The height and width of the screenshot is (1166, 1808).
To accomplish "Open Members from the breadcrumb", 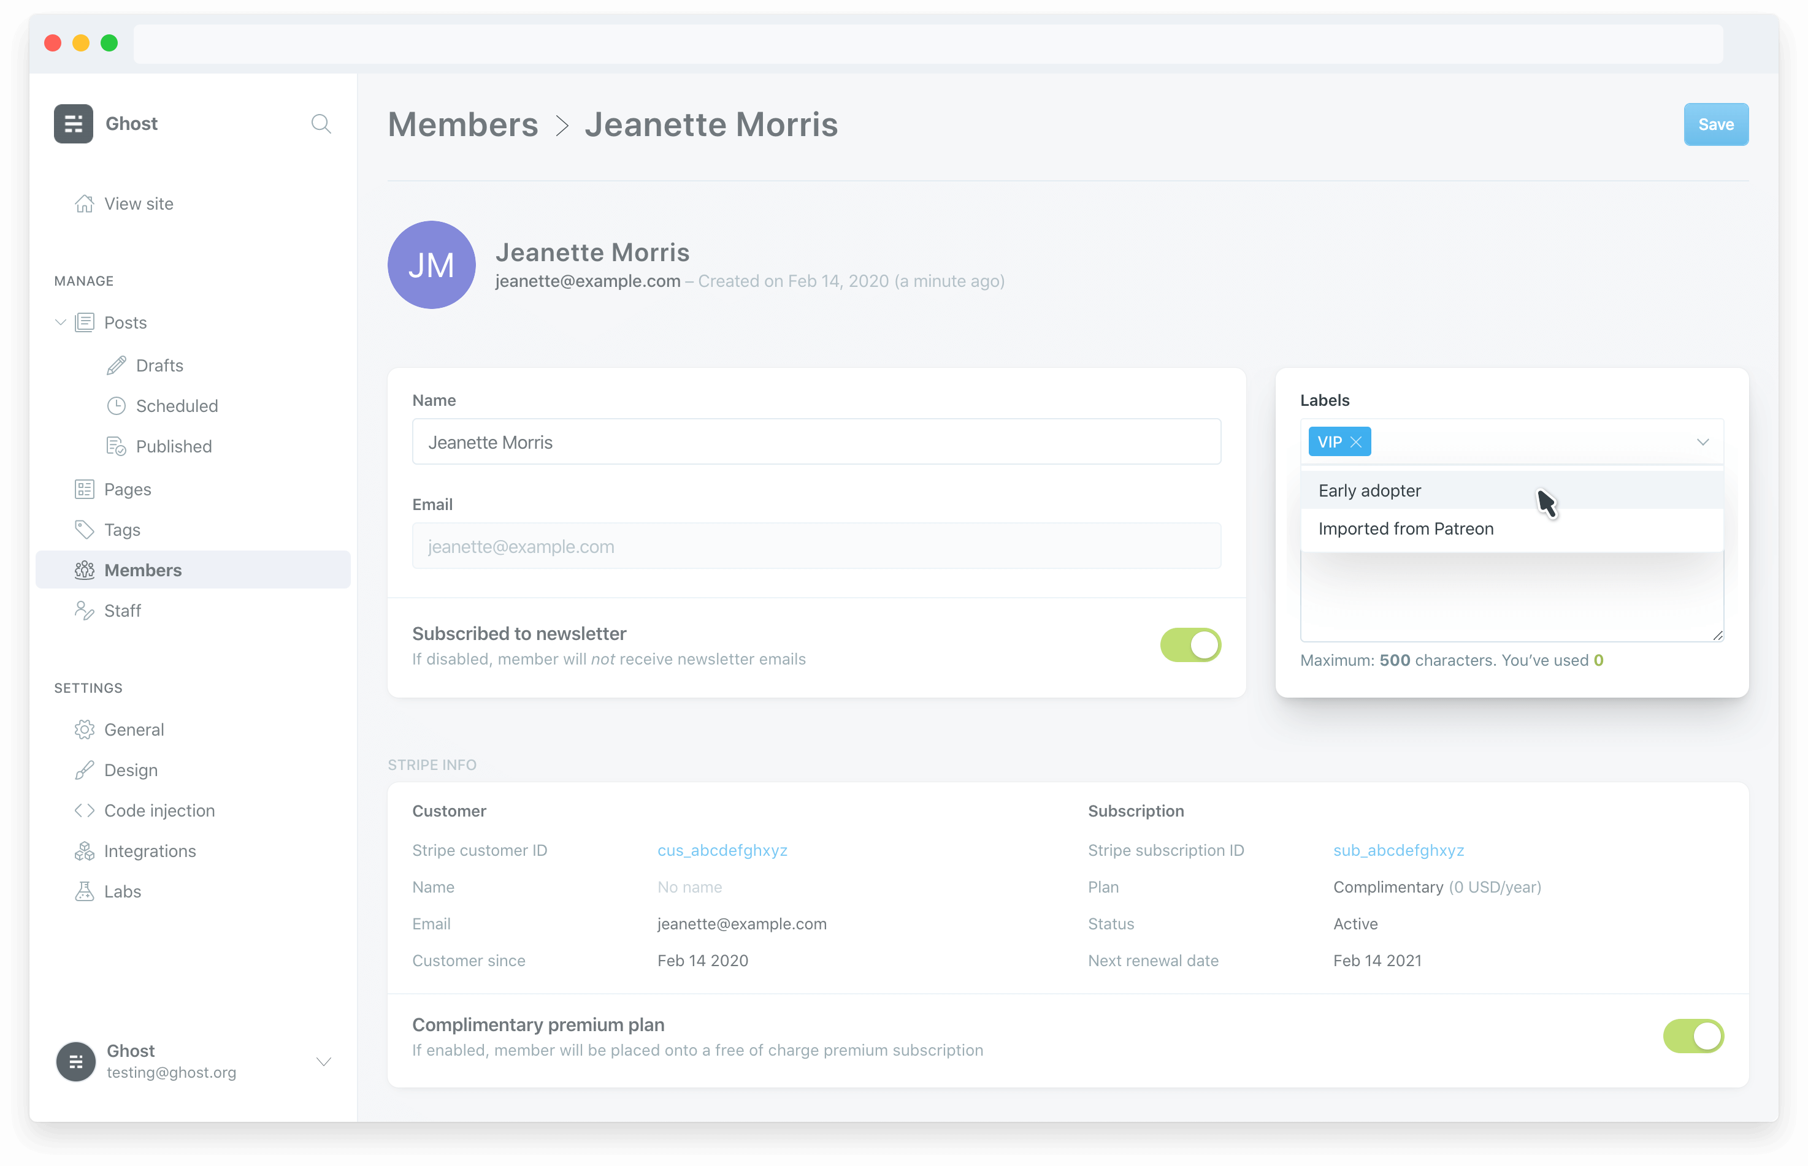I will coord(463,124).
